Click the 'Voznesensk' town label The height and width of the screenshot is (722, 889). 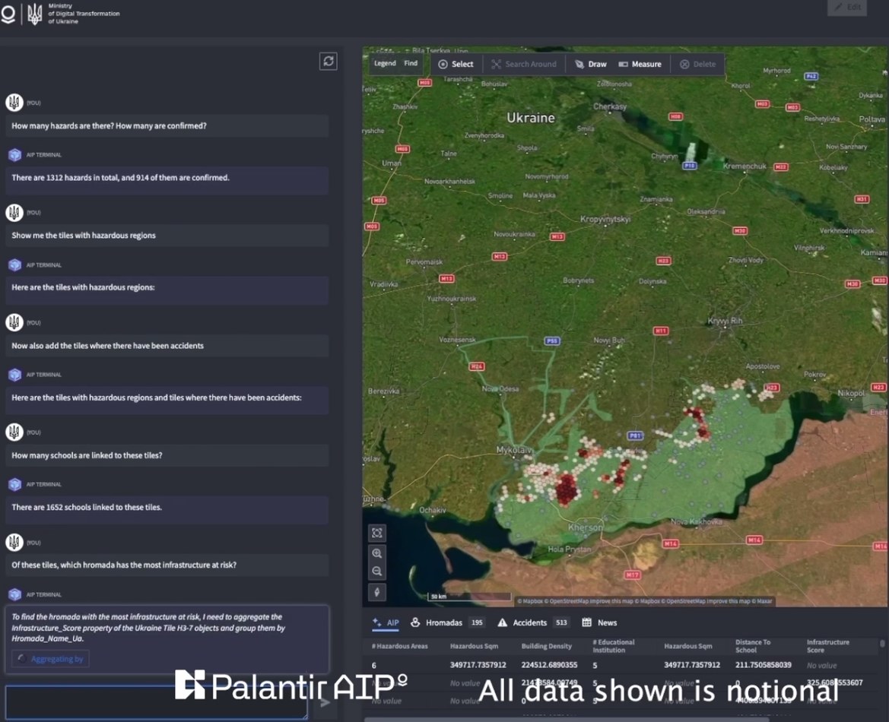[458, 340]
